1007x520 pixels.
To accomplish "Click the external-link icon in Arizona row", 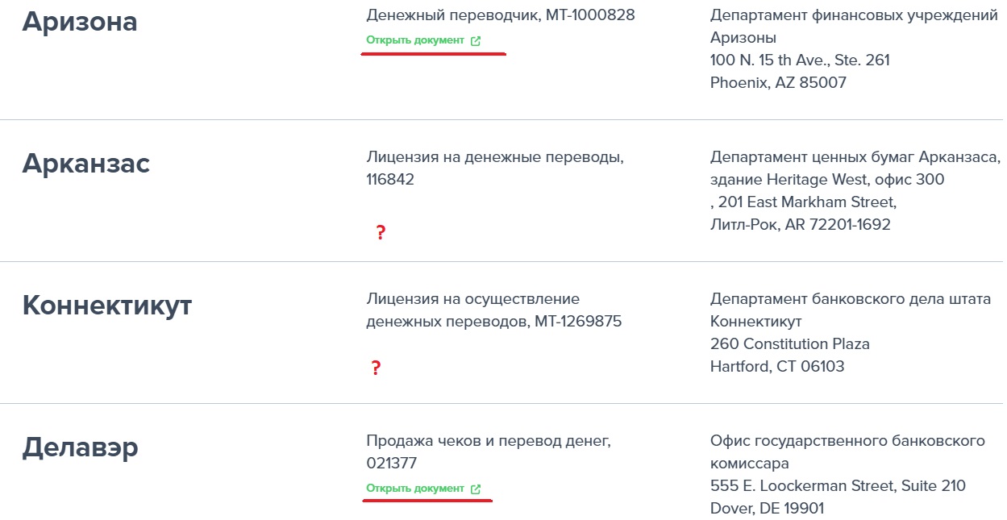I will click(476, 41).
